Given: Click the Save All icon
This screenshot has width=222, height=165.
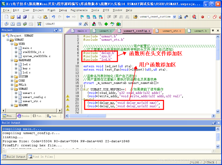Looking at the screenshot, I should coord(25,17).
